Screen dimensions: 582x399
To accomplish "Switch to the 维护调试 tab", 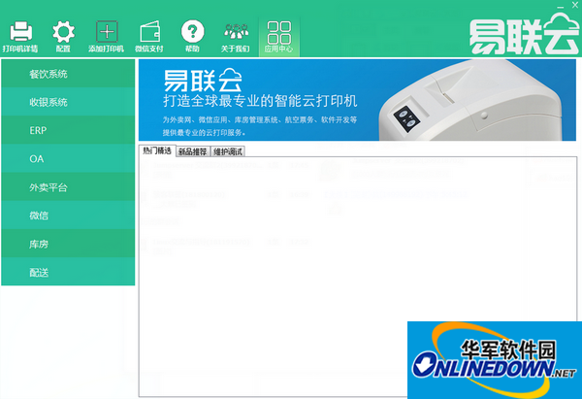I will pyautogui.click(x=228, y=151).
